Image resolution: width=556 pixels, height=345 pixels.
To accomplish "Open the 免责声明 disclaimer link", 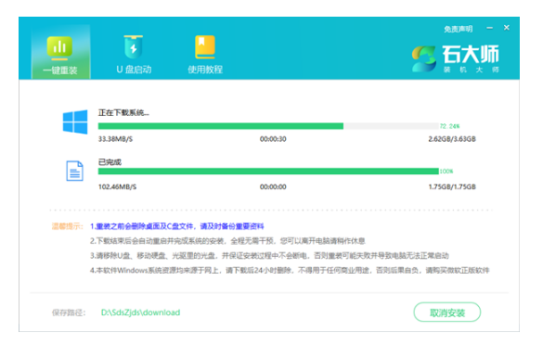I will pyautogui.click(x=459, y=29).
